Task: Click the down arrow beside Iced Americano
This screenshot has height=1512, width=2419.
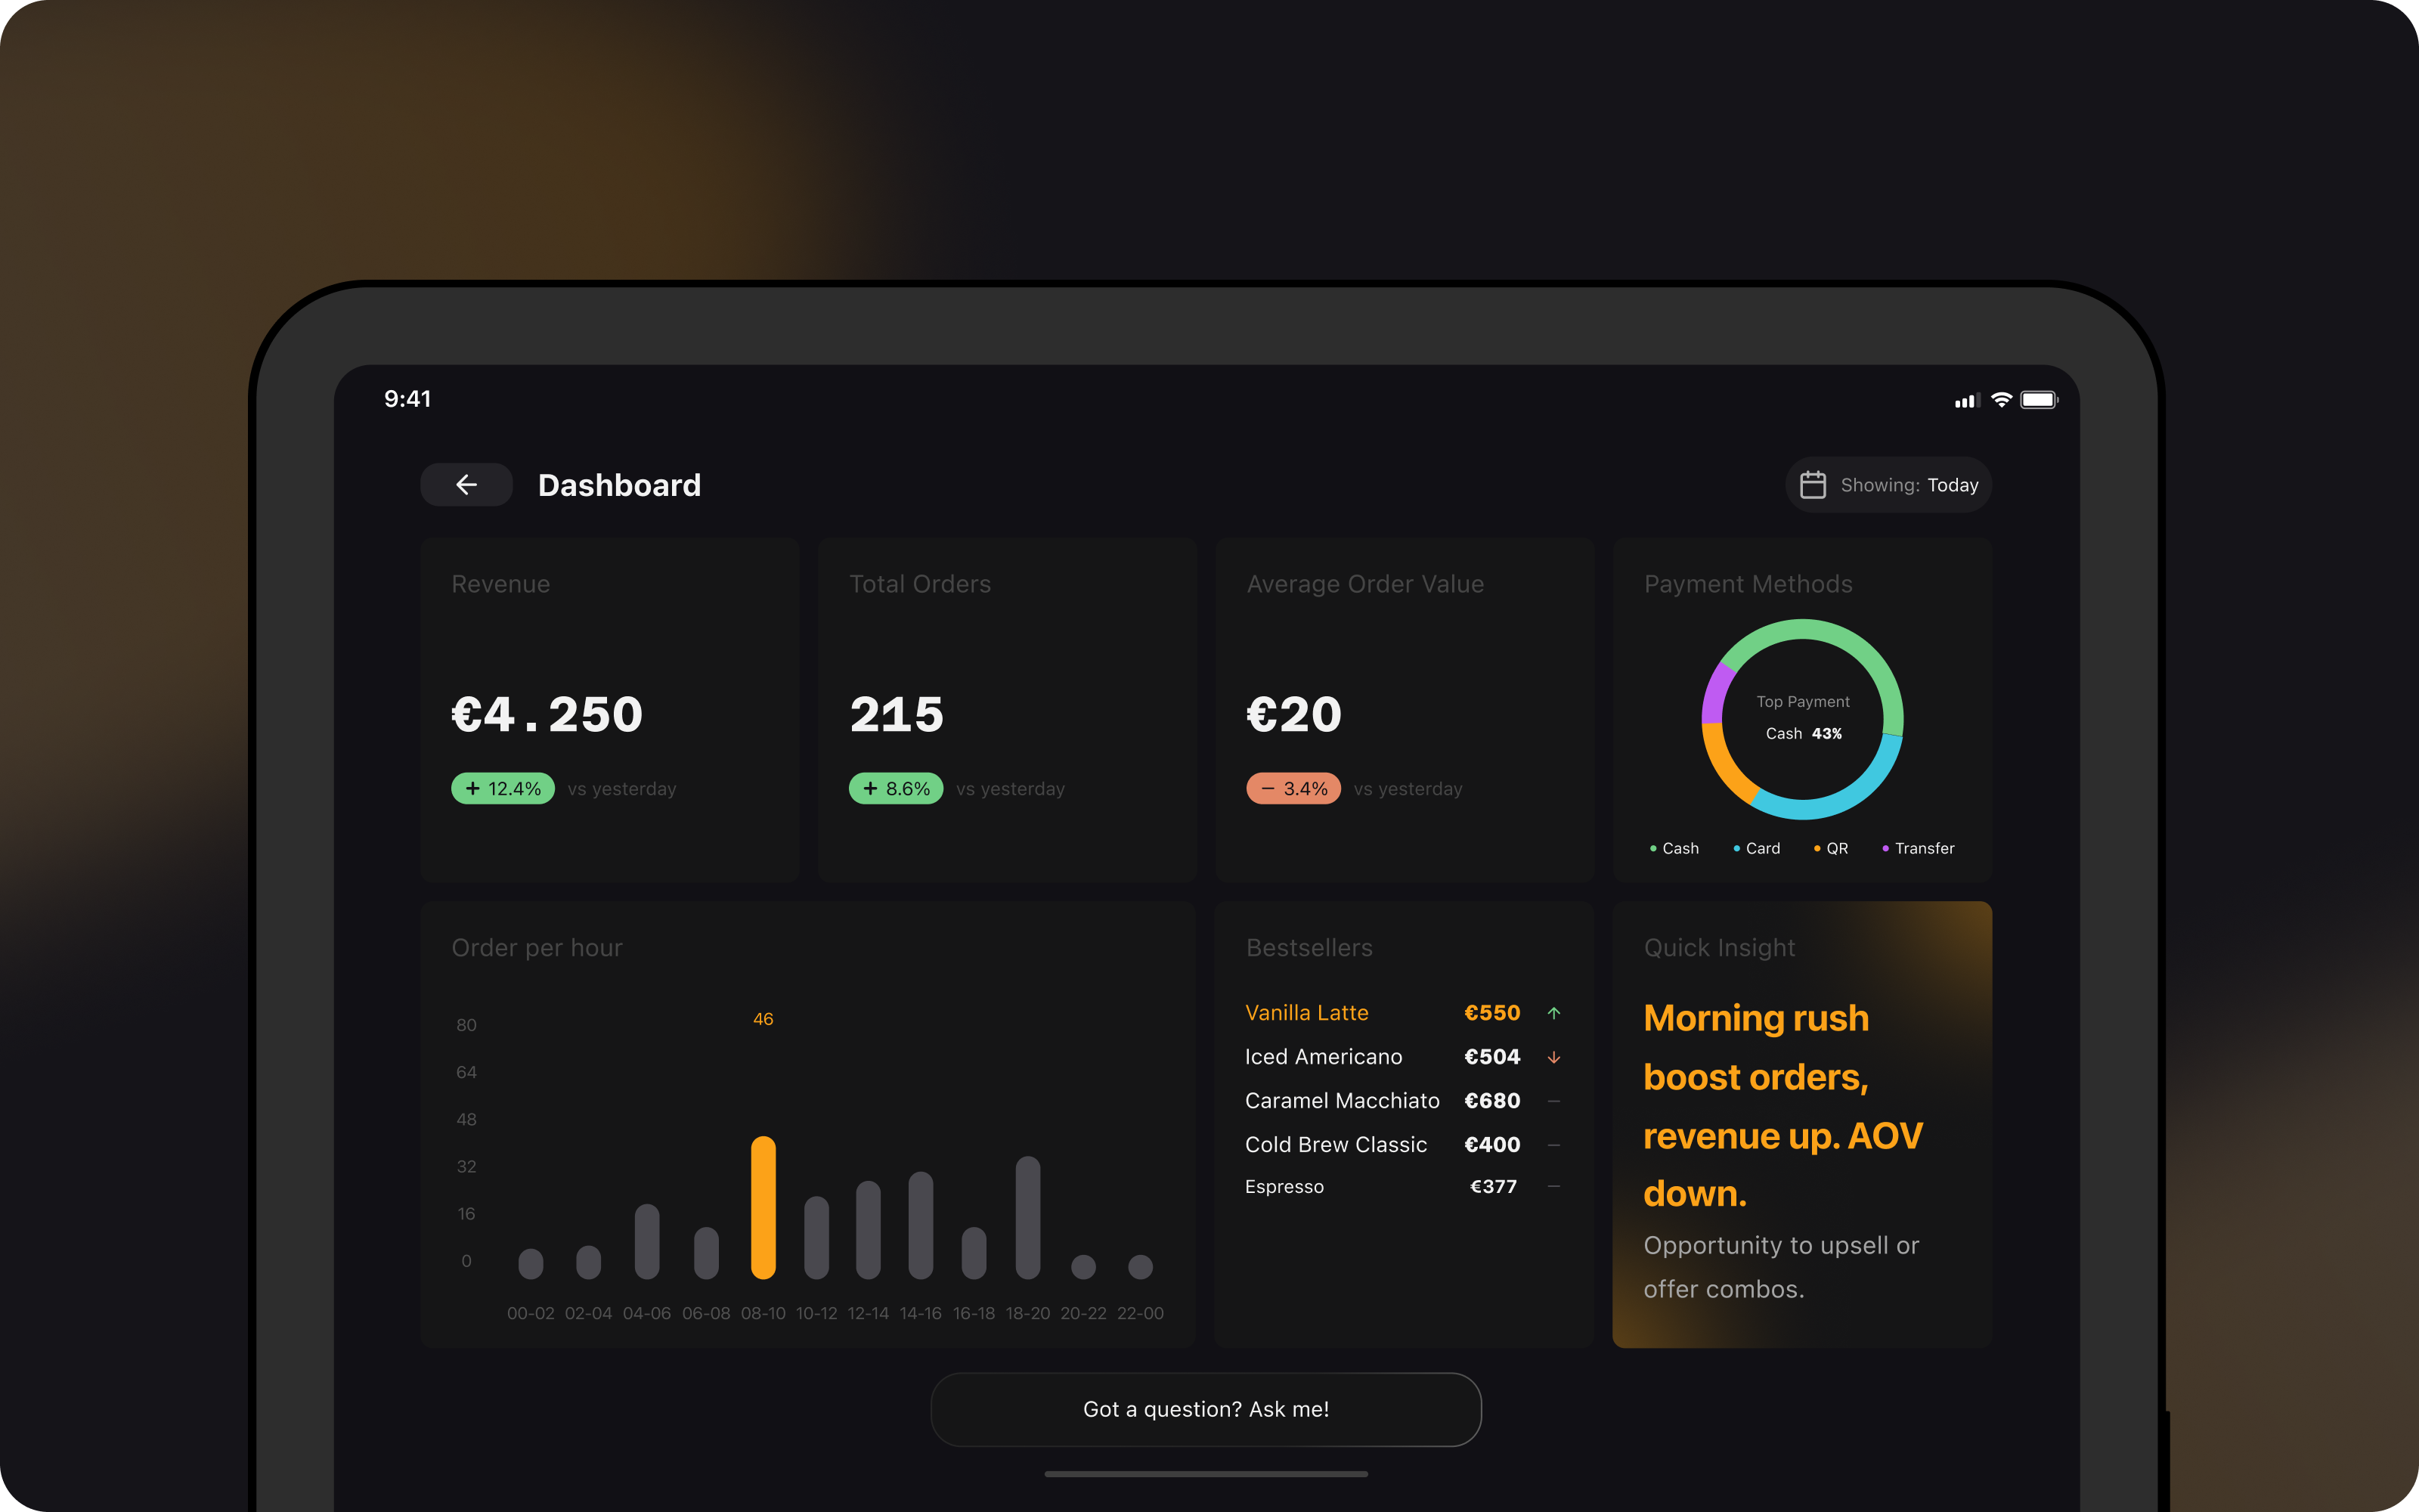Action: (x=1553, y=1057)
